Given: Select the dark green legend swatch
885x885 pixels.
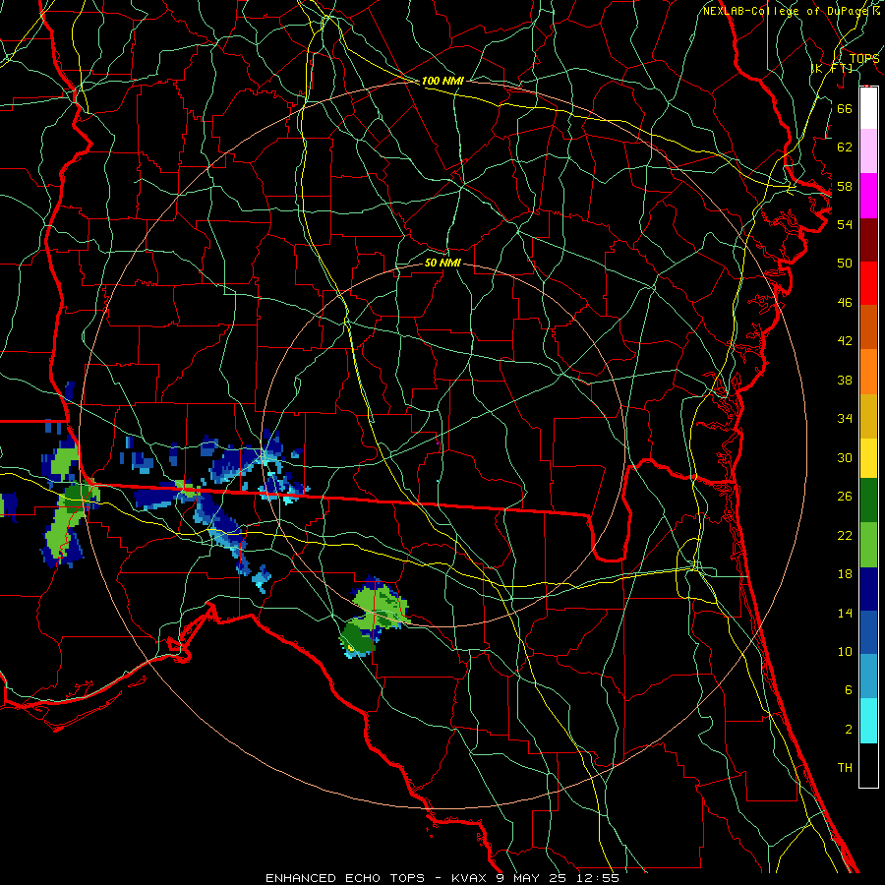Looking at the screenshot, I should 868,501.
